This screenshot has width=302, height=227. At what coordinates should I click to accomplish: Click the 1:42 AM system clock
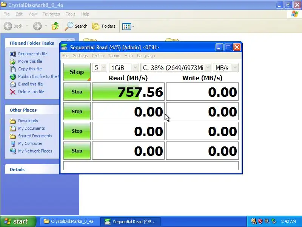[x=288, y=221]
